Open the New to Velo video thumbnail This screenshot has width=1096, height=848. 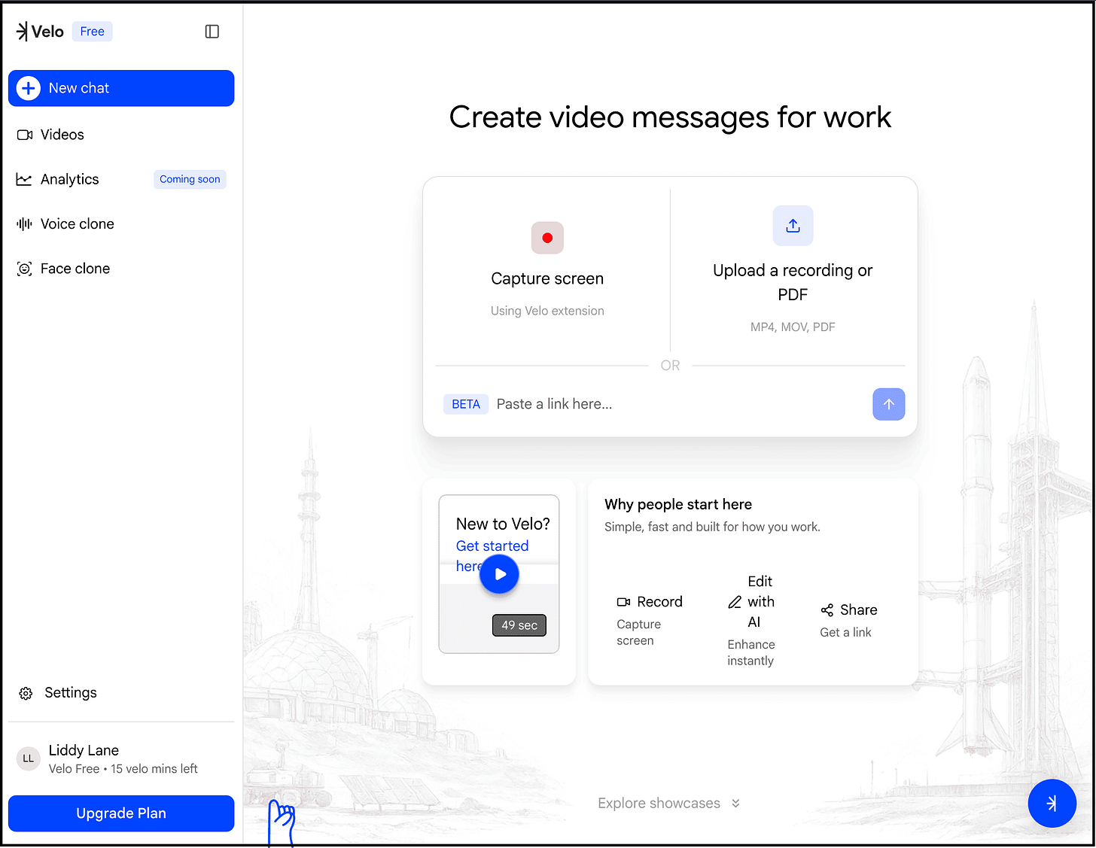(499, 574)
